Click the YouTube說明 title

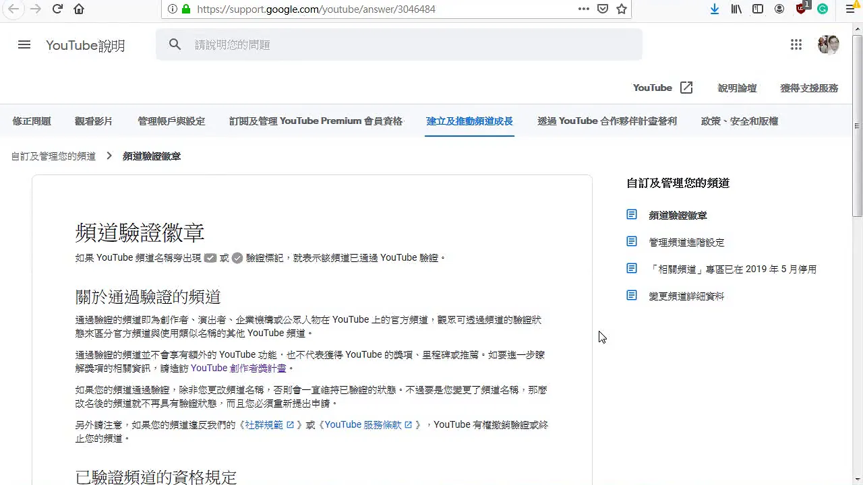point(86,45)
